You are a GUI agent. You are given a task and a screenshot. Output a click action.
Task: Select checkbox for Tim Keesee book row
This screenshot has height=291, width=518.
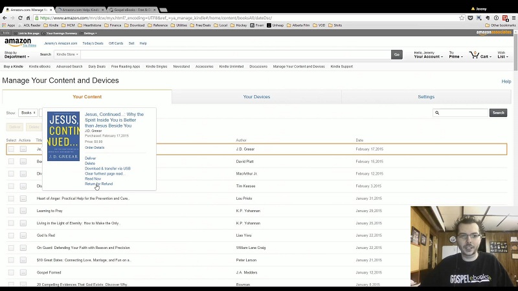pos(11,186)
